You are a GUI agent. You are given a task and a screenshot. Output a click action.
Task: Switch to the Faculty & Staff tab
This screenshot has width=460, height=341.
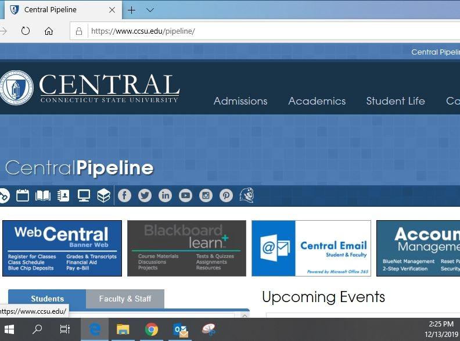(125, 299)
